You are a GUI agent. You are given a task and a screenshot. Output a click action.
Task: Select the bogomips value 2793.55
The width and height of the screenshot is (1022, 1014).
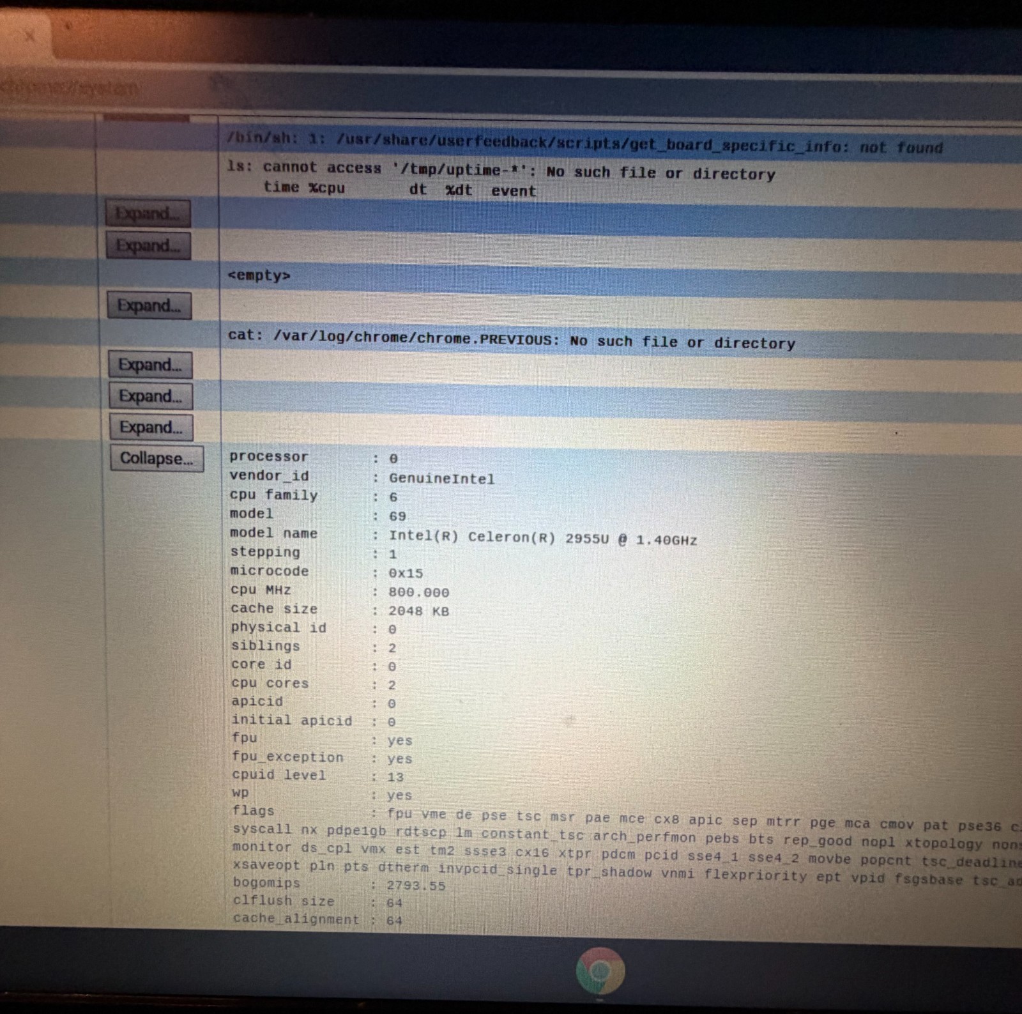[x=416, y=886]
